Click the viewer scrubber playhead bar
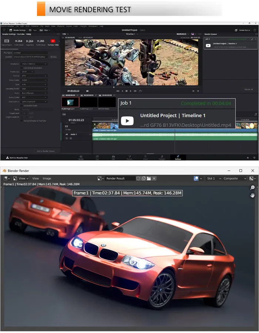259x333 pixels. tap(114, 87)
